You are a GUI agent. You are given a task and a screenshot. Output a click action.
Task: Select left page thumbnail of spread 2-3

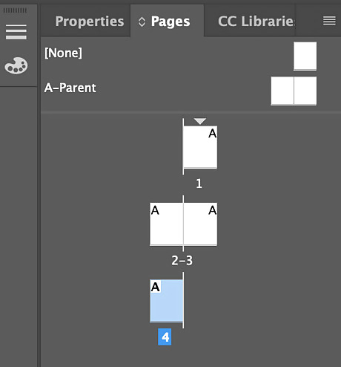[167, 224]
